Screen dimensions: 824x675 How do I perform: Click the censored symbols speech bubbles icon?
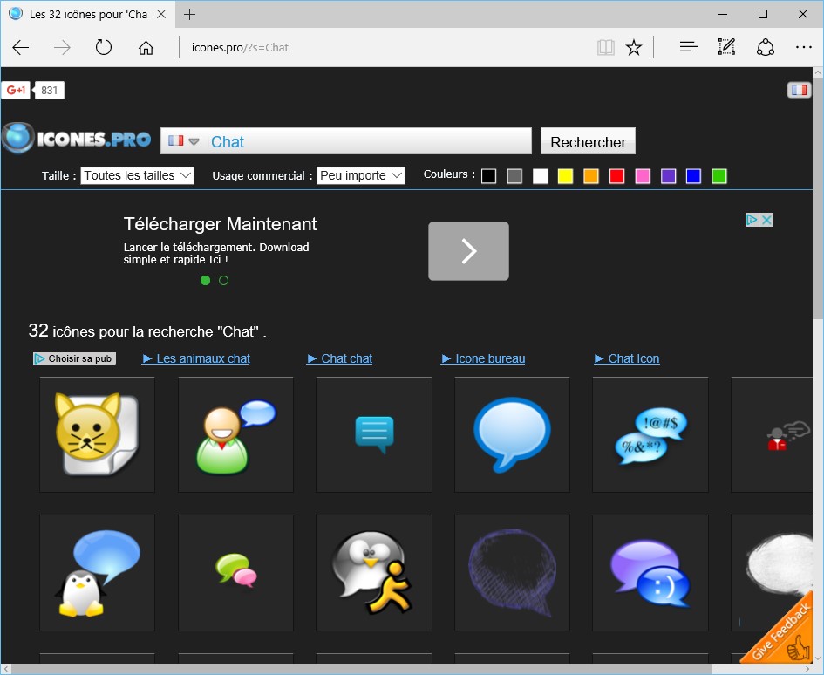click(x=650, y=434)
